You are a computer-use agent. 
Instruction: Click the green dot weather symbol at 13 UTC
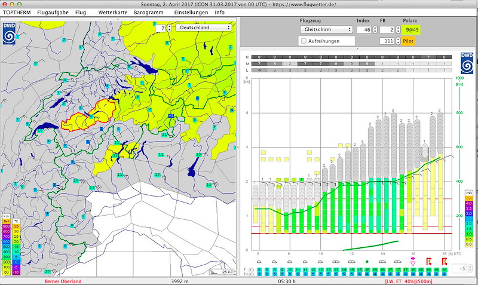(367, 261)
